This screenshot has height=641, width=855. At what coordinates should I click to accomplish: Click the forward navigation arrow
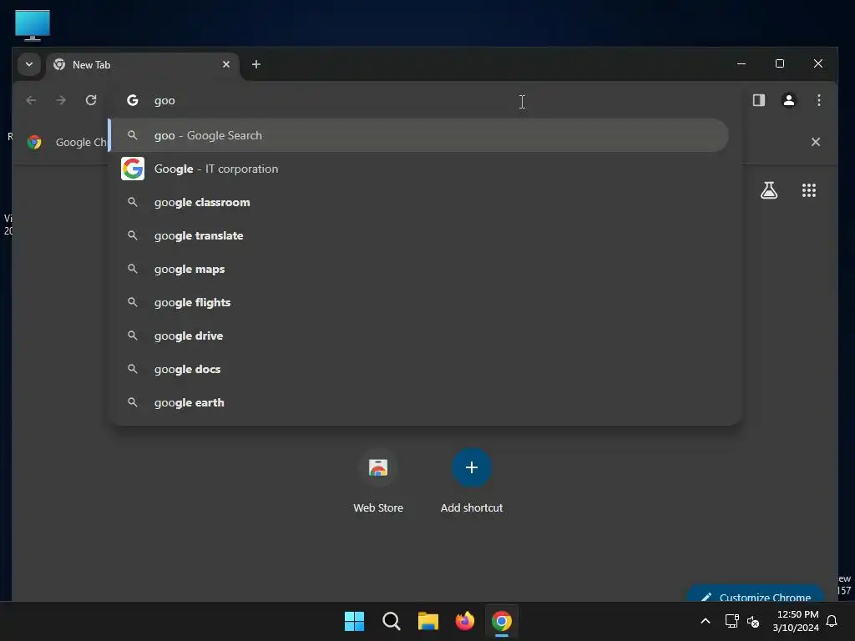tap(61, 100)
